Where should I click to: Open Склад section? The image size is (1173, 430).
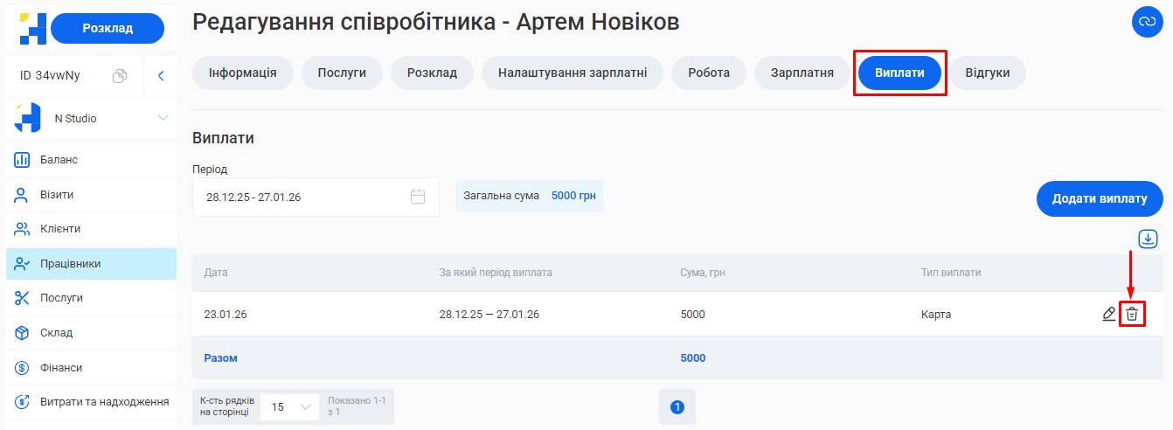tap(91, 333)
